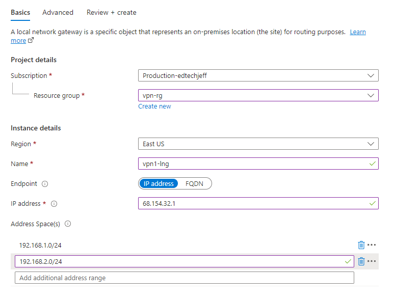Select the Basics tab

[20, 12]
